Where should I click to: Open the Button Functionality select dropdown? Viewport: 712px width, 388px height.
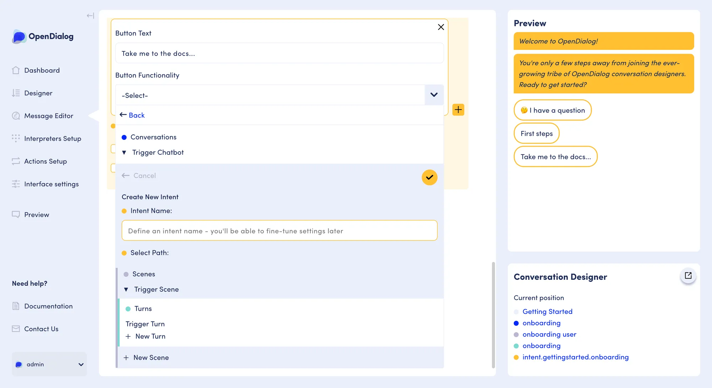coord(279,95)
